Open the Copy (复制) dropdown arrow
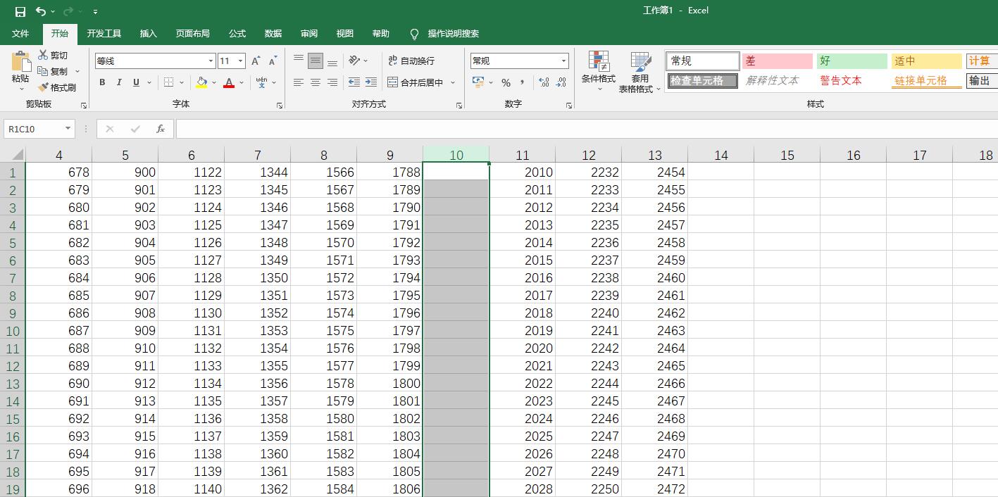 click(x=77, y=71)
